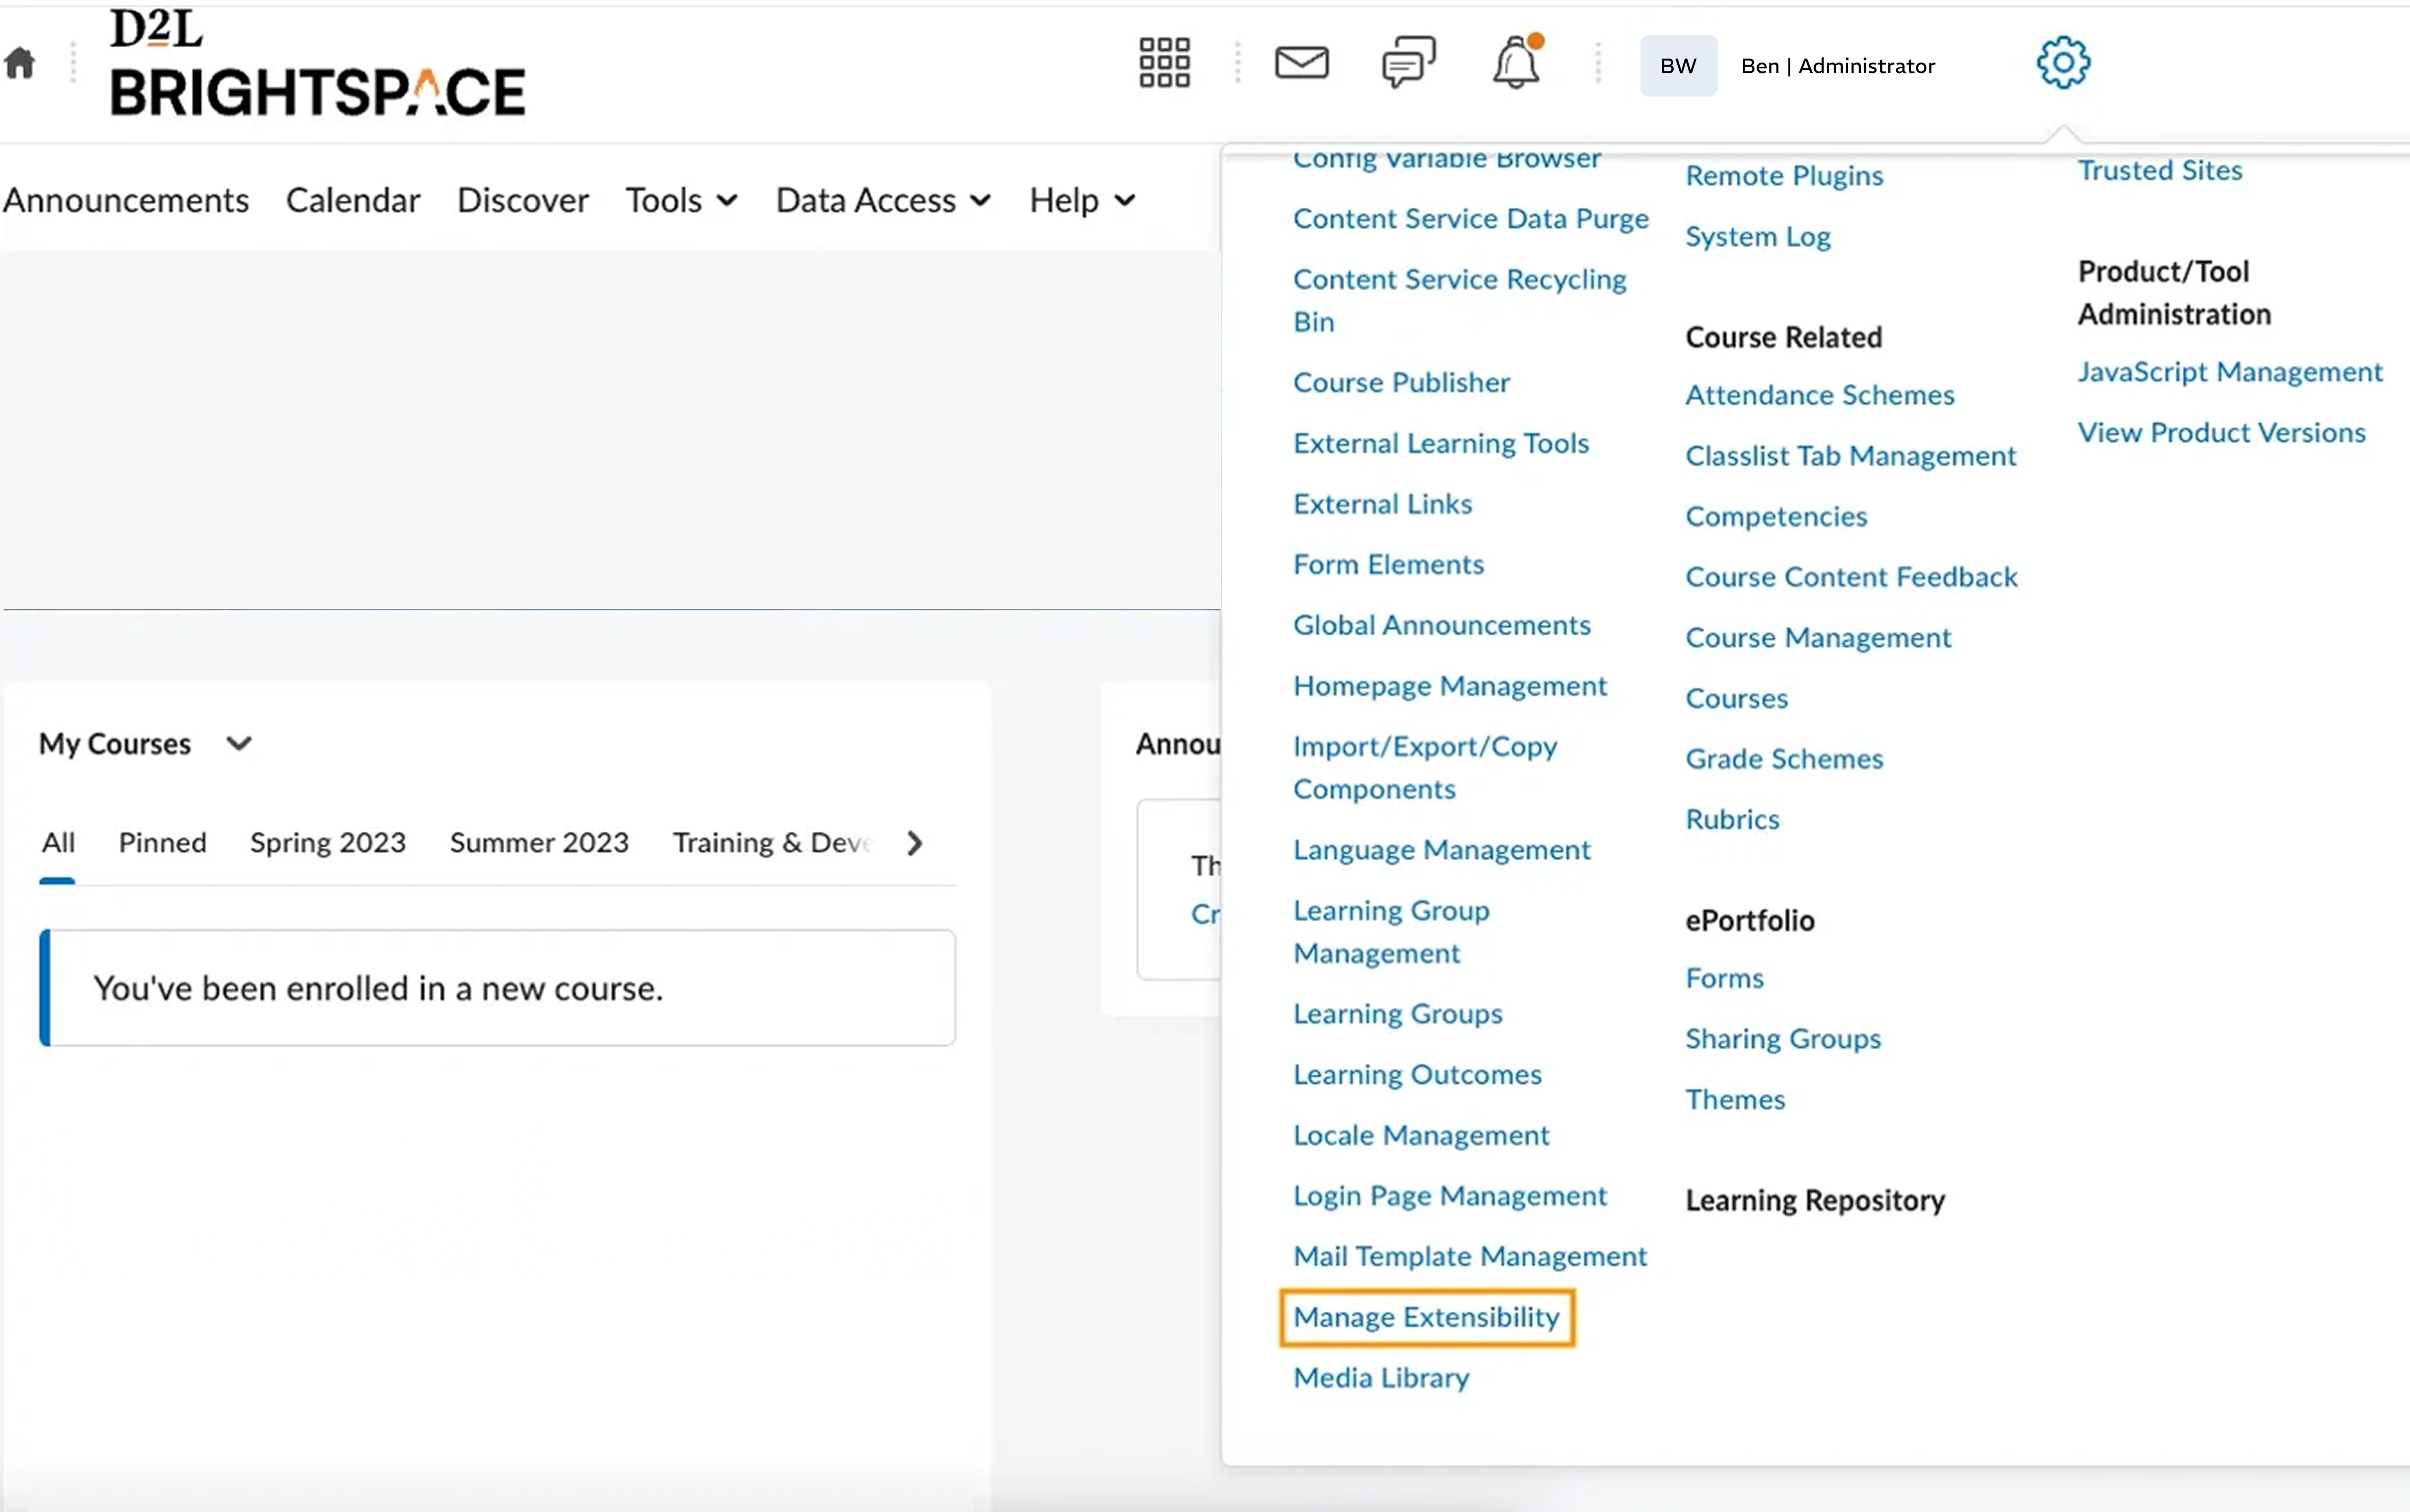Open Announcements in the navbar
The width and height of the screenshot is (2410, 1512).
click(126, 200)
